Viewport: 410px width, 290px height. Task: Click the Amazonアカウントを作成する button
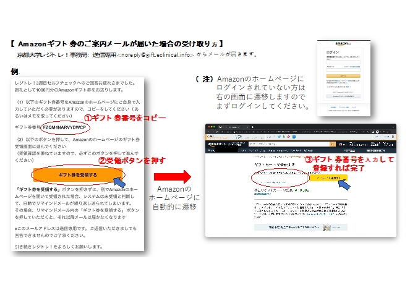343,96
